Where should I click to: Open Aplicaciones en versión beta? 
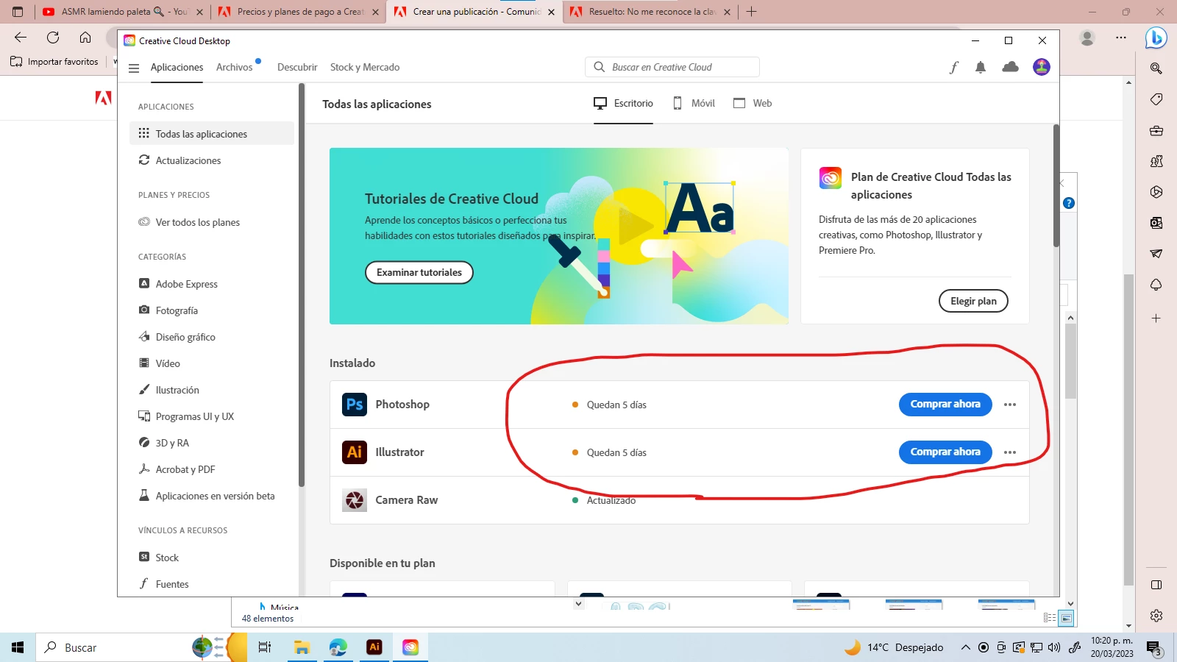212,496
